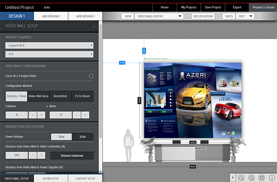The image size is (277, 182).
Task: Decrease the Rows count
Action: tap(77, 115)
